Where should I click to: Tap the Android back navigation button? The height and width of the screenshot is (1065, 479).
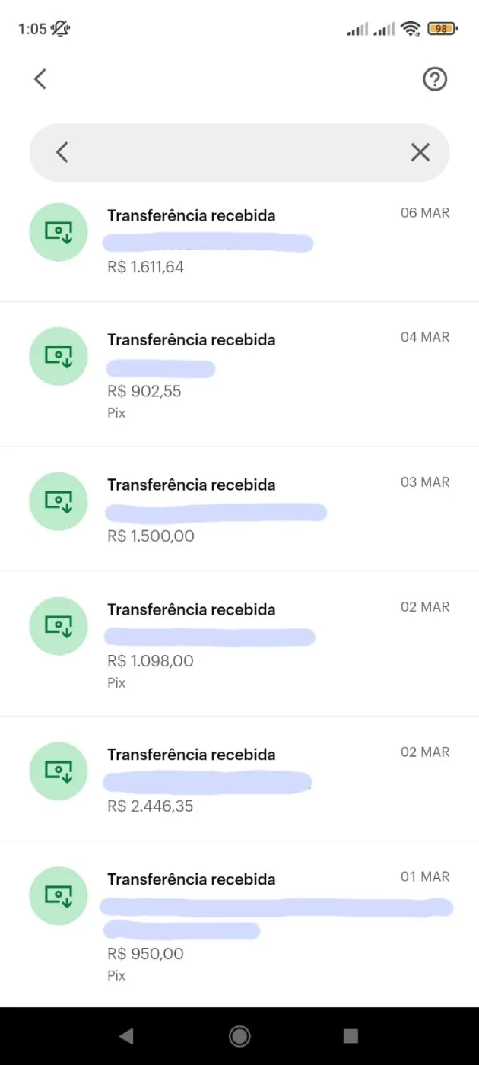127,1036
